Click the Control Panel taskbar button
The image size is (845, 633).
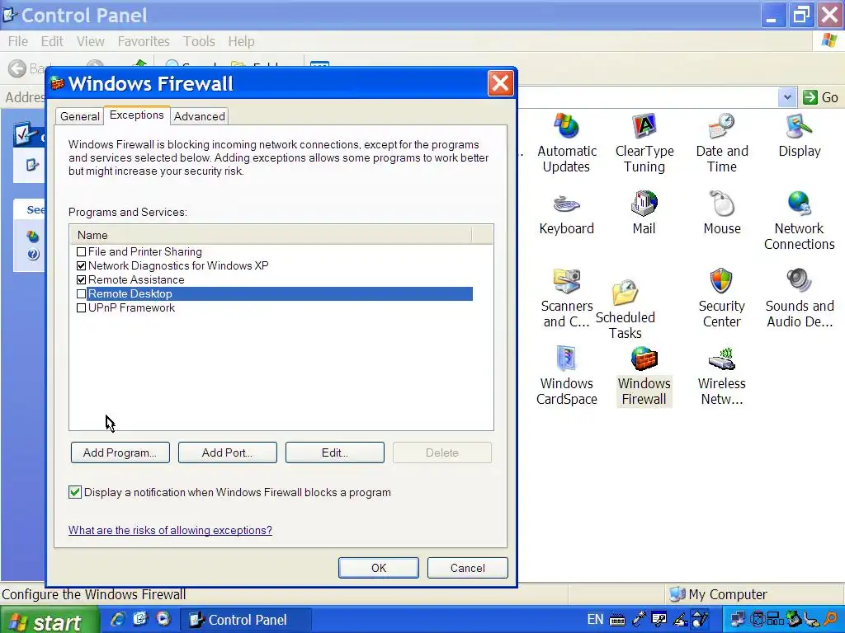pyautogui.click(x=245, y=620)
